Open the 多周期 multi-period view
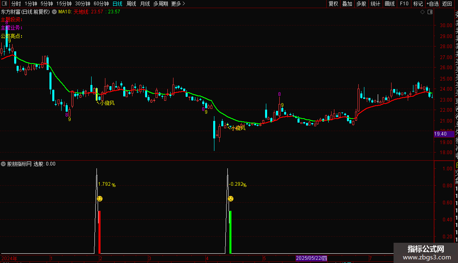The height and width of the screenshot is (263, 458). click(161, 4)
